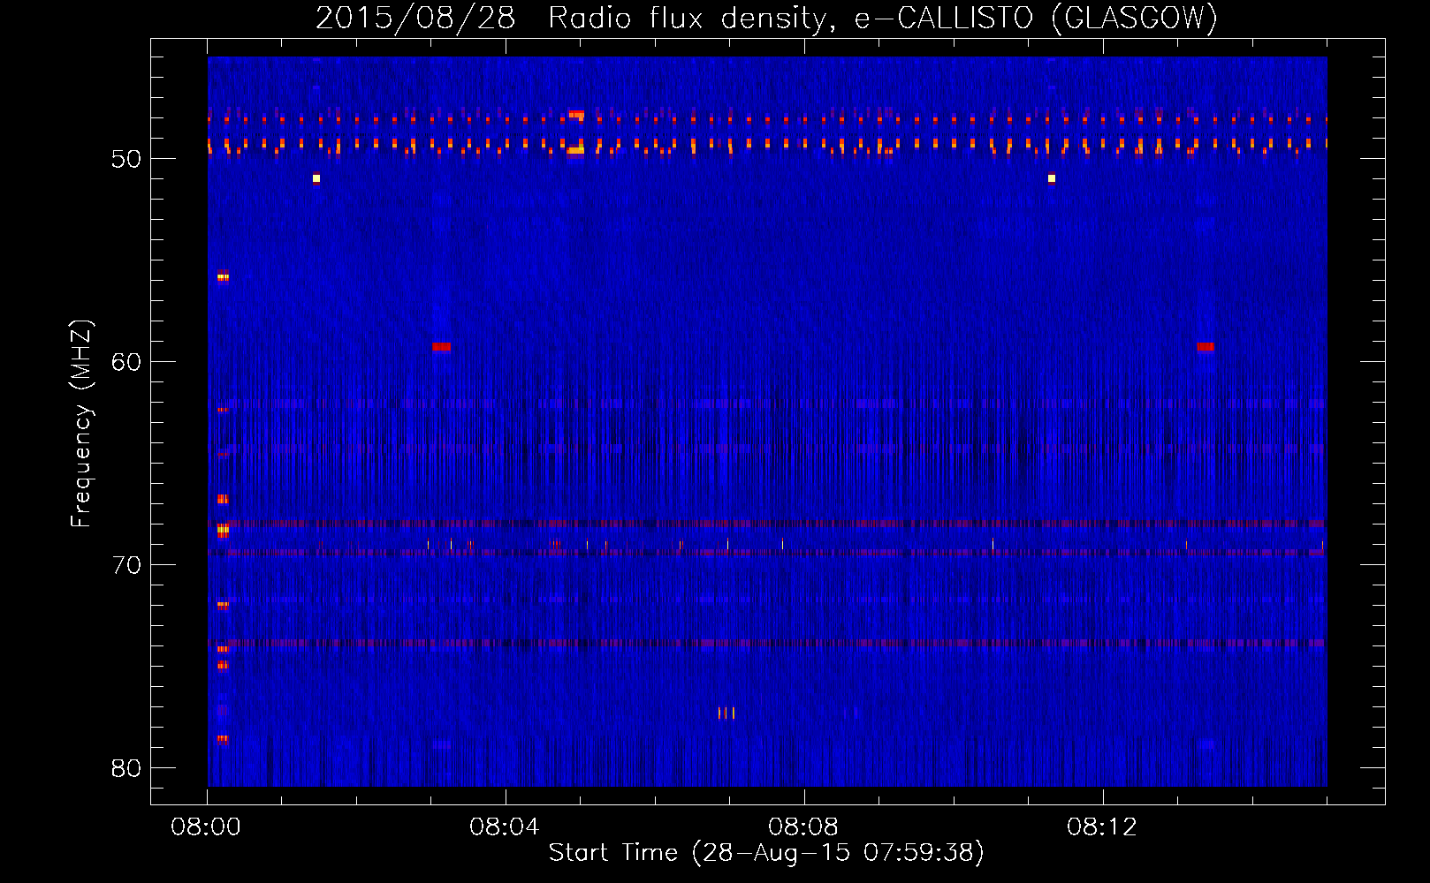Image resolution: width=1430 pixels, height=883 pixels.
Task: Click the plot title '2015/08/28 Radio flux density, e-CALLISTO (GLASGOW)'
Action: tap(766, 18)
